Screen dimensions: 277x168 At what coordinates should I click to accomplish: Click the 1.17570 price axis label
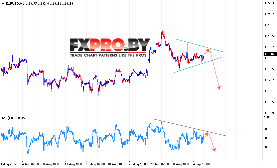pos(270,80)
